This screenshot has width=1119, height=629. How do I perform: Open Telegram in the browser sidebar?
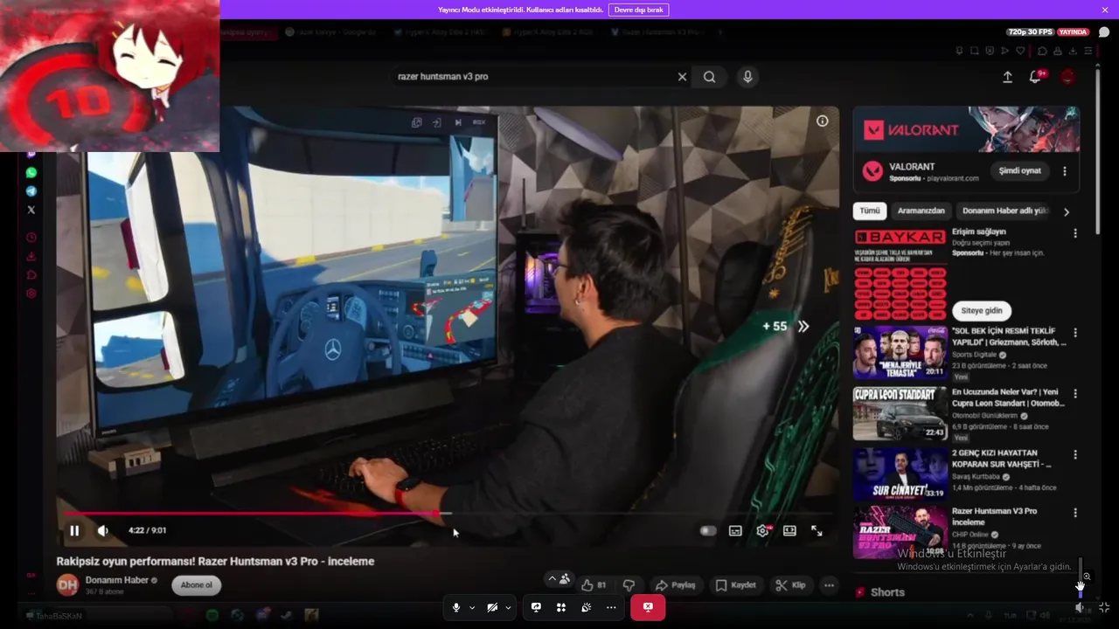[31, 191]
